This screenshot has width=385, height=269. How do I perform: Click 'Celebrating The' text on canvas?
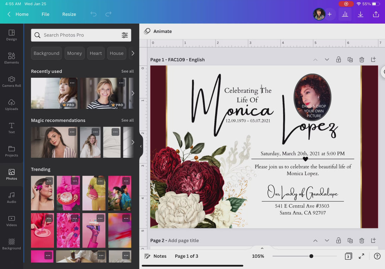(248, 91)
